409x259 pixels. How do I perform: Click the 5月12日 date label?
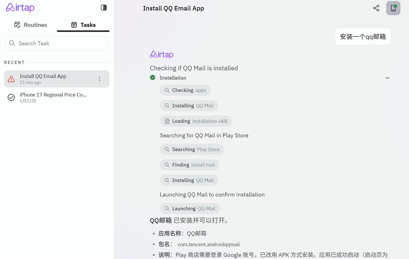click(28, 101)
